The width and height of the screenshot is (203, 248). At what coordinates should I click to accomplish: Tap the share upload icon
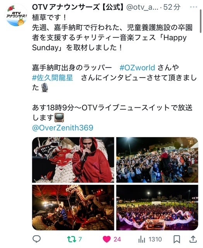coord(193,239)
